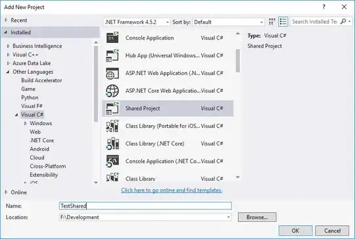Click the bottom Class Library template icon
The height and width of the screenshot is (239, 355).
(x=112, y=177)
